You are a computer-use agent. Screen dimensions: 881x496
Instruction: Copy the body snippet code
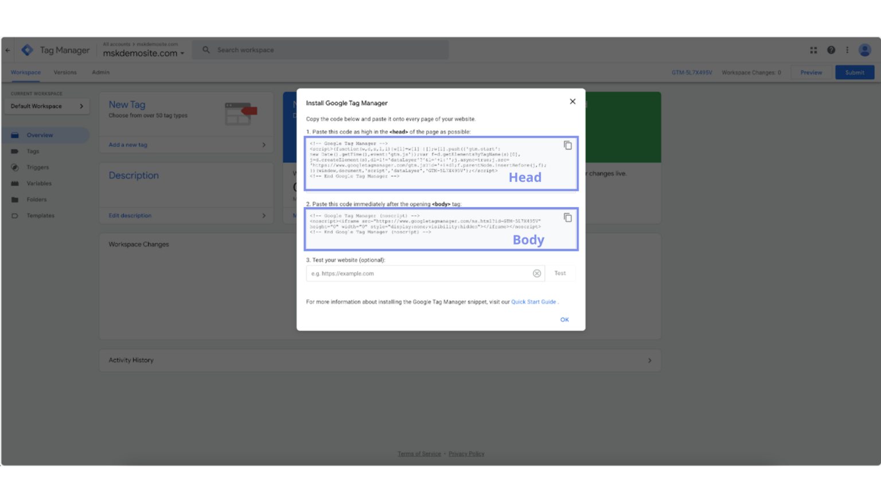point(568,218)
